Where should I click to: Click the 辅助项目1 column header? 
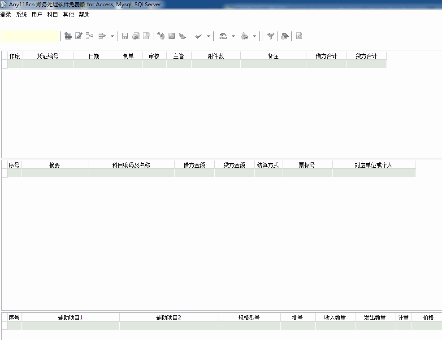[70, 317]
